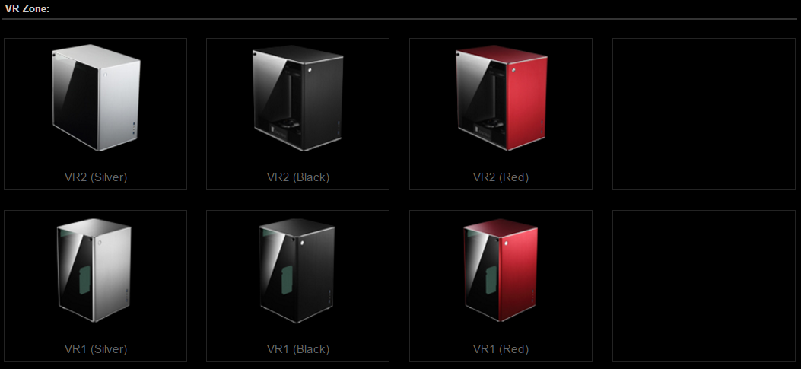Follow the VR2 (Red) label link
Screen dimensions: 801x369
pos(501,177)
